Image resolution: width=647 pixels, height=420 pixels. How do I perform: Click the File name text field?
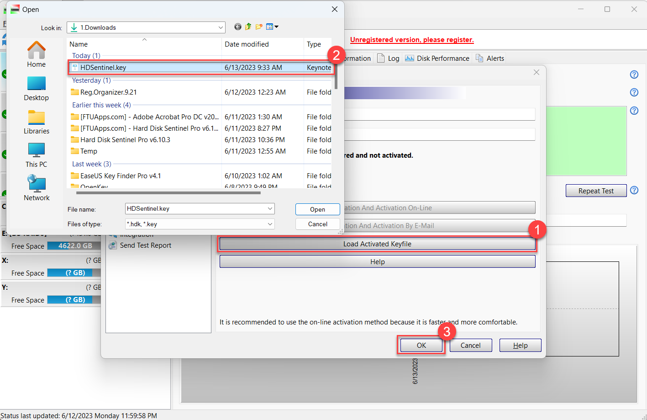click(195, 209)
